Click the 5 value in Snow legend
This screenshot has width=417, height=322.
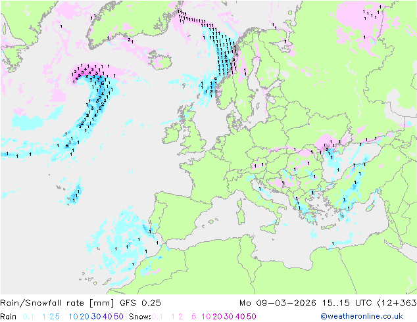(194, 317)
